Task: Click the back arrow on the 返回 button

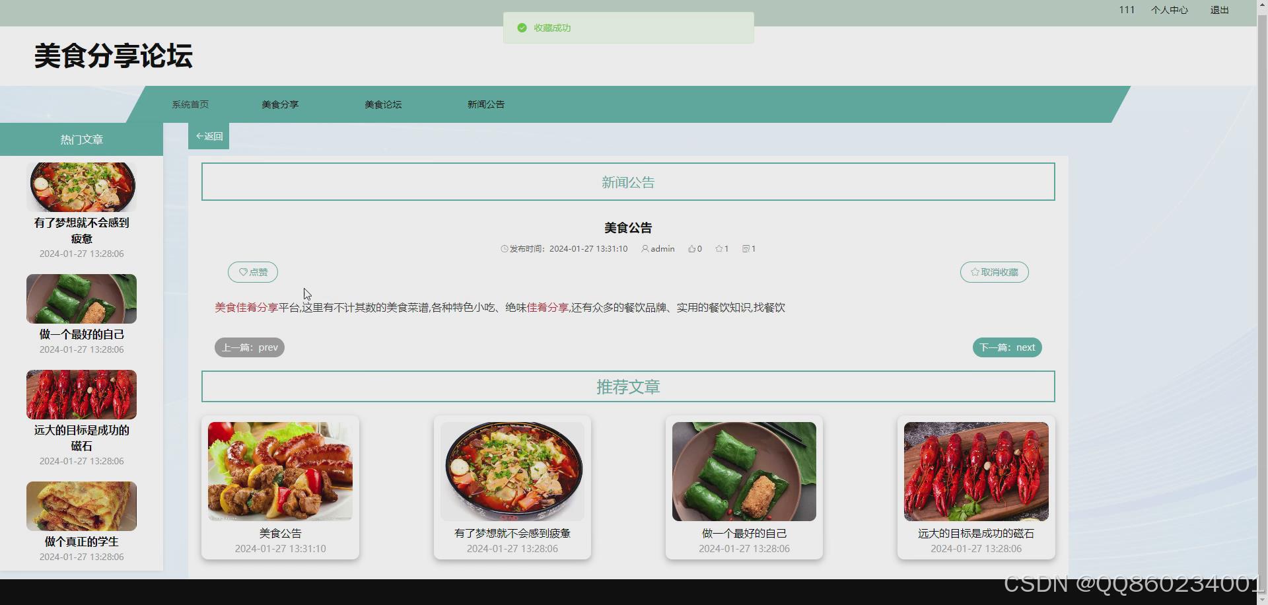Action: (x=200, y=135)
